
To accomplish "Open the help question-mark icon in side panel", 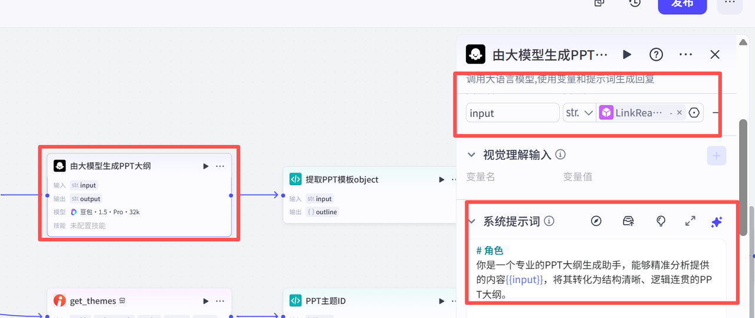I will point(656,54).
